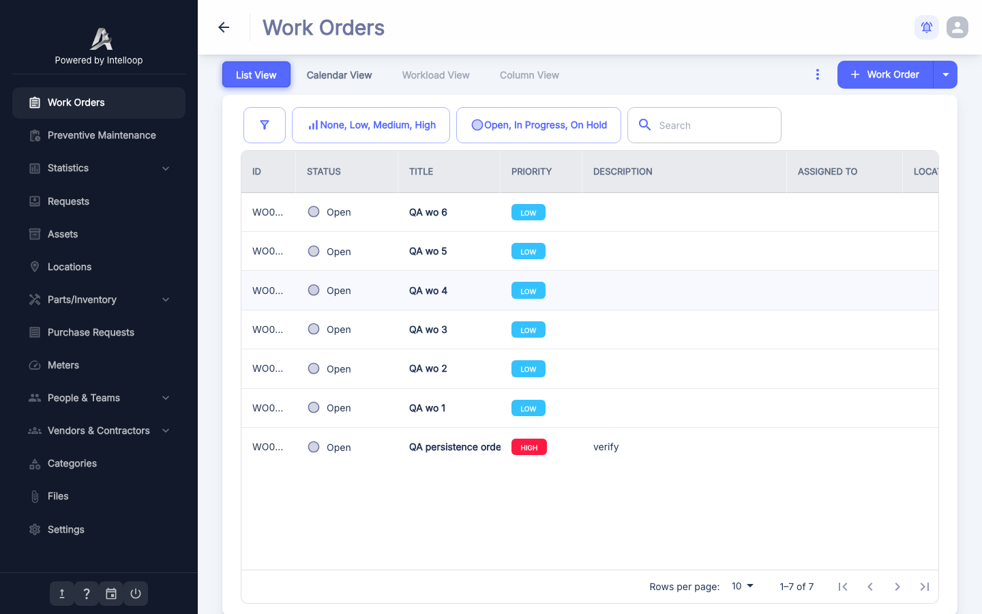
Task: Expand the Statistics menu
Action: pyautogui.click(x=166, y=169)
